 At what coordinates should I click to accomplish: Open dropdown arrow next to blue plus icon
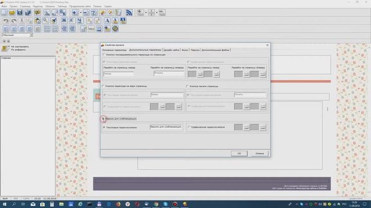[x=81, y=13]
